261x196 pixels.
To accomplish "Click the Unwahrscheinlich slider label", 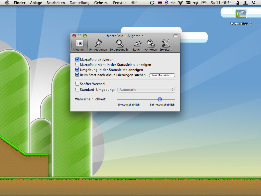I will pos(129,105).
